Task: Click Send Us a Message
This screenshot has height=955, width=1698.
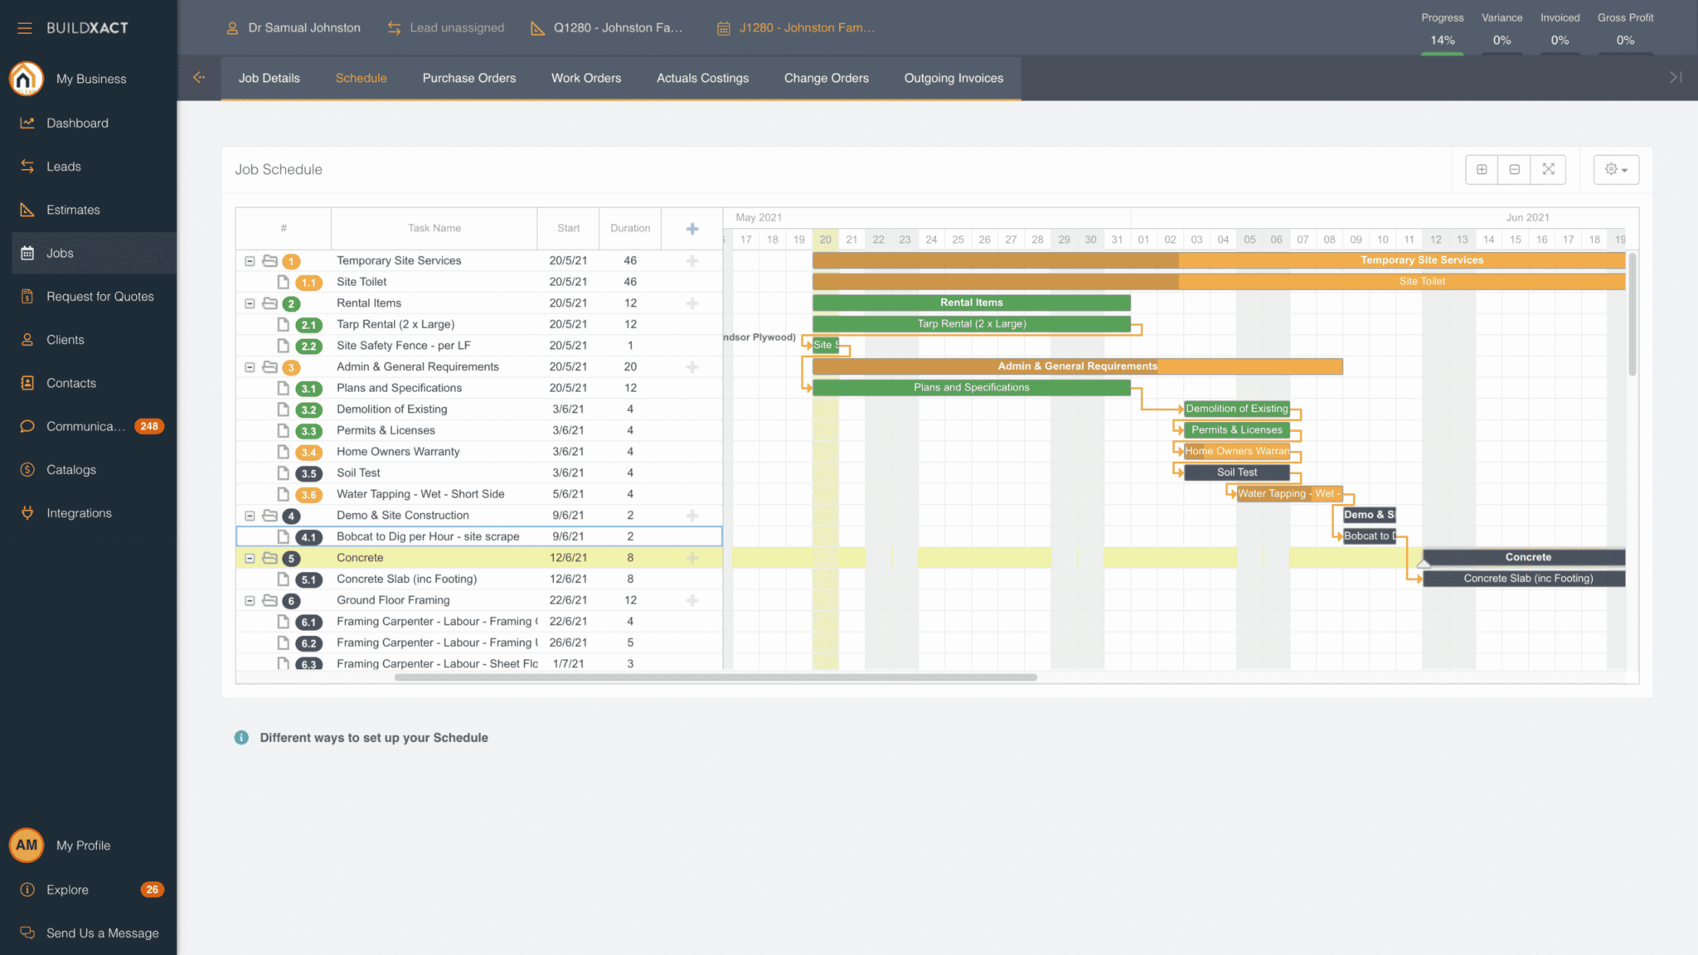Action: [102, 933]
